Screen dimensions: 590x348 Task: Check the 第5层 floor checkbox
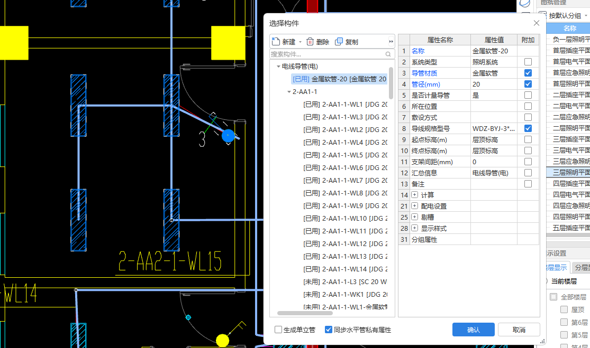coord(564,334)
